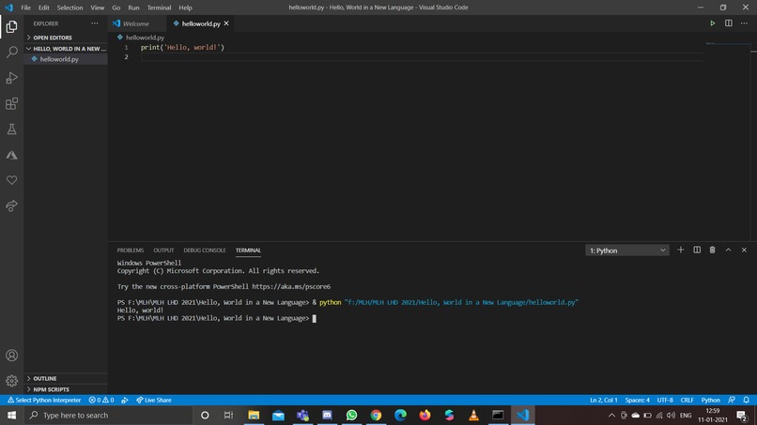Switch to the Problems panel tab
Viewport: 757px width, 425px height.
pyautogui.click(x=131, y=250)
